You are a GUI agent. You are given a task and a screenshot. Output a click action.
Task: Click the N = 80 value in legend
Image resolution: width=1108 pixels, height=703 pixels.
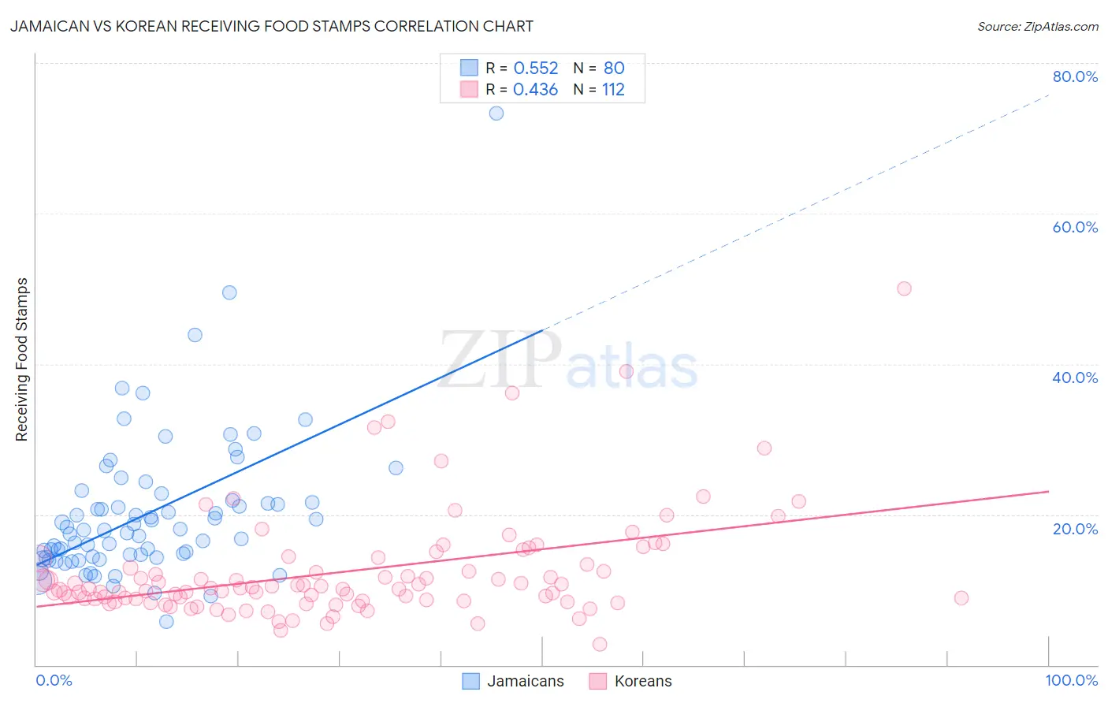pos(599,68)
